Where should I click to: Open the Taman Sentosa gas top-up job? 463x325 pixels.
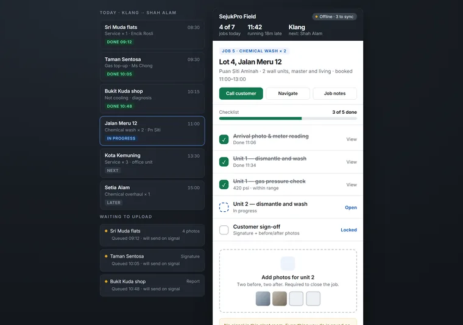(152, 67)
